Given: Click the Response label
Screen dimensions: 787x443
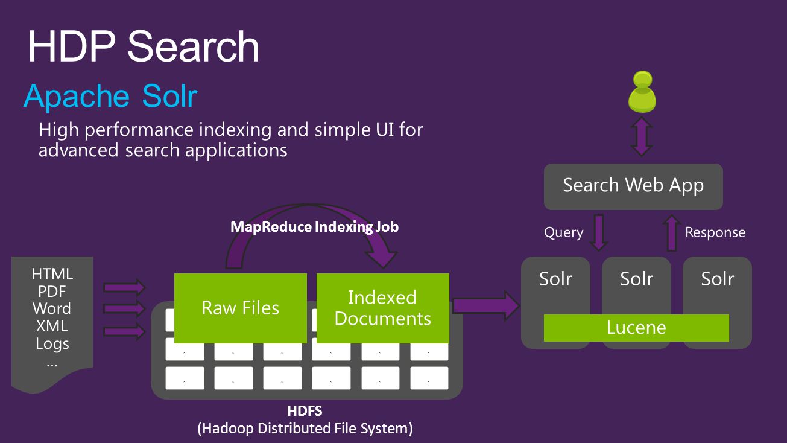Looking at the screenshot, I should 715,233.
